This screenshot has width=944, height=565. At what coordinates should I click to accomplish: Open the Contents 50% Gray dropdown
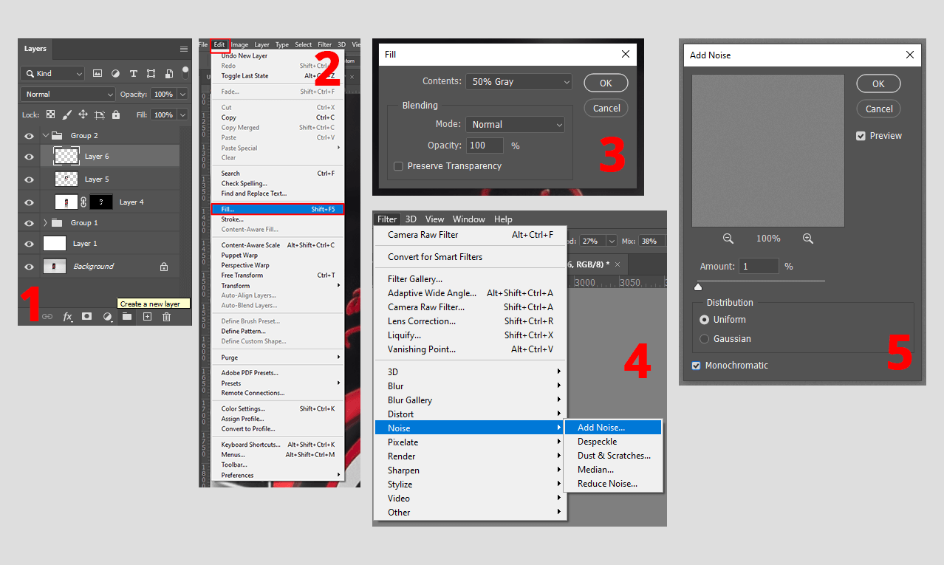click(x=519, y=82)
